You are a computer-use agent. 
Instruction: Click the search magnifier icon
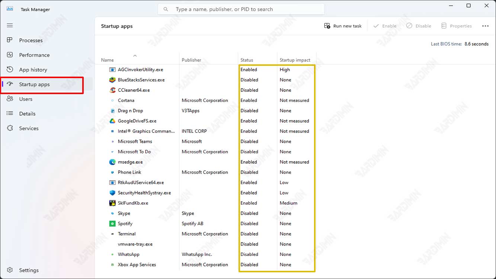(166, 9)
